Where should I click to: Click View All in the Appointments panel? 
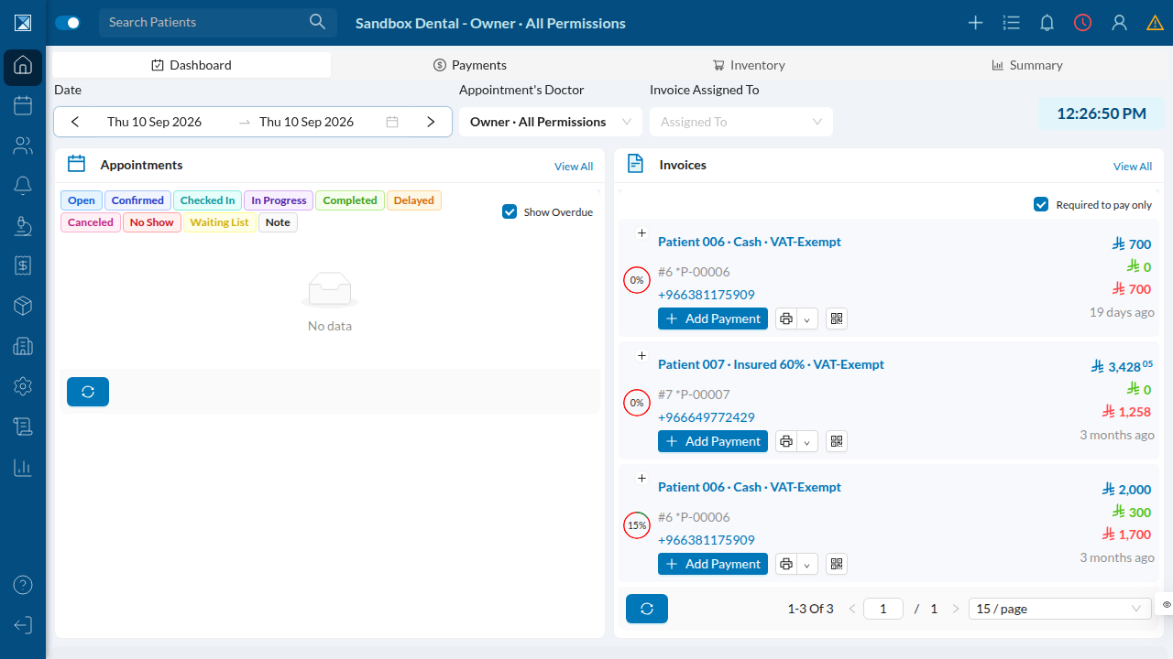coord(574,167)
